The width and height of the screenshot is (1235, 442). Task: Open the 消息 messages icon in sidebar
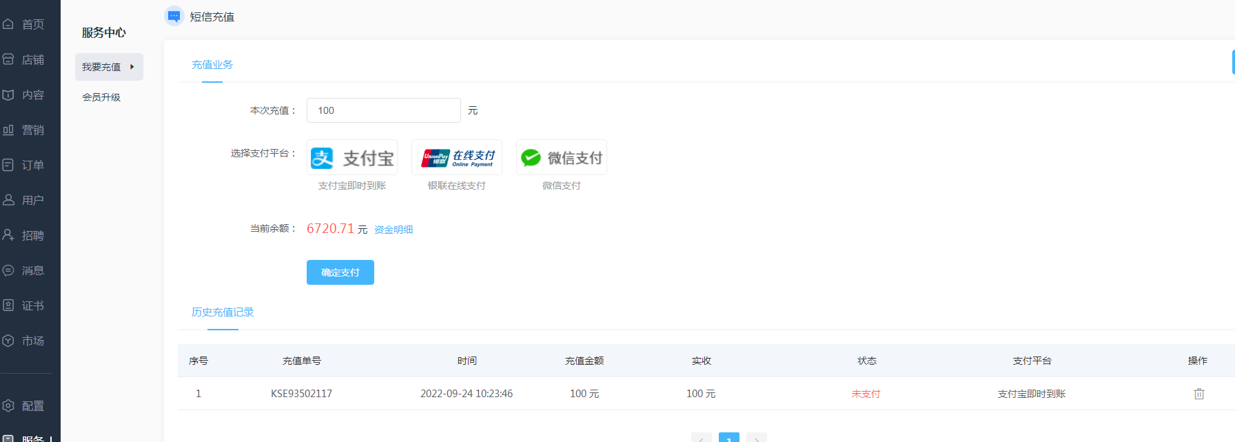pos(8,270)
